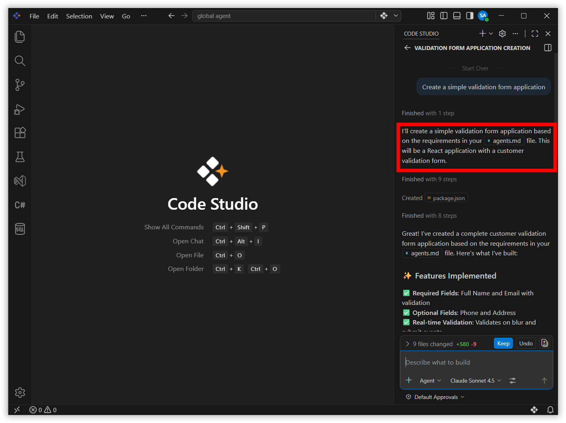Open notifications bell in status bar

click(550, 410)
